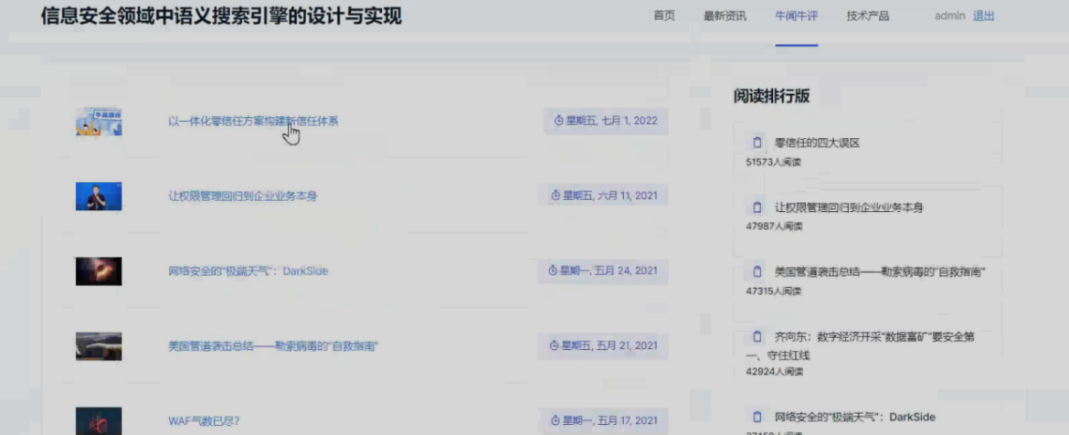Click the admin username in header

(x=949, y=16)
